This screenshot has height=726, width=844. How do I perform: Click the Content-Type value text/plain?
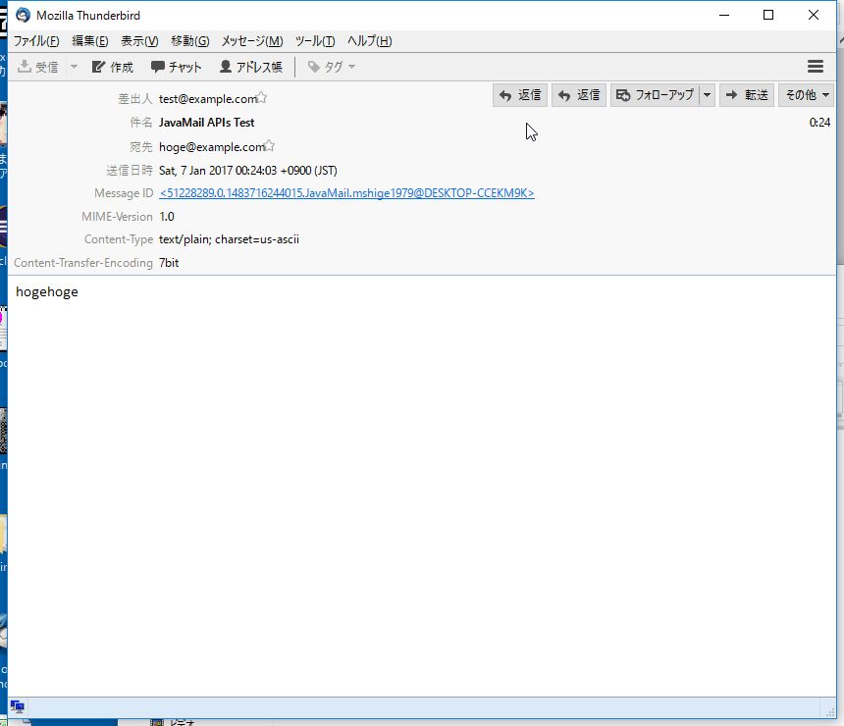229,239
